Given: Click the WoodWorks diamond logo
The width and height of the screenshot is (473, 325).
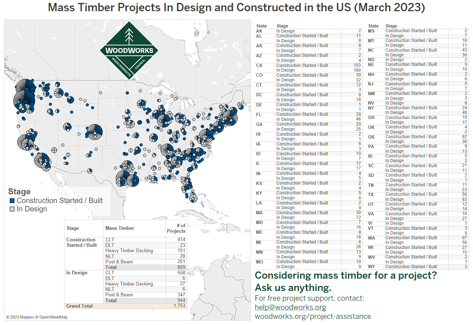Looking at the screenshot, I should (129, 50).
